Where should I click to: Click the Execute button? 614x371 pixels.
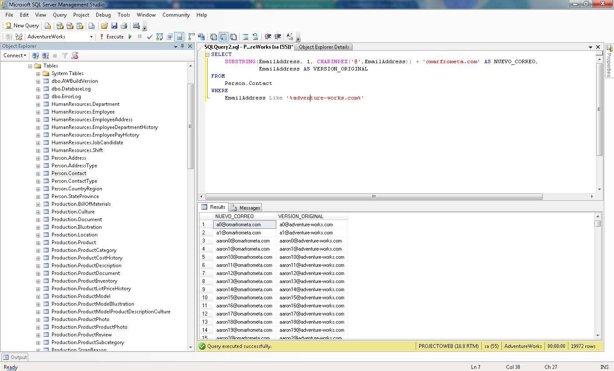click(x=112, y=37)
